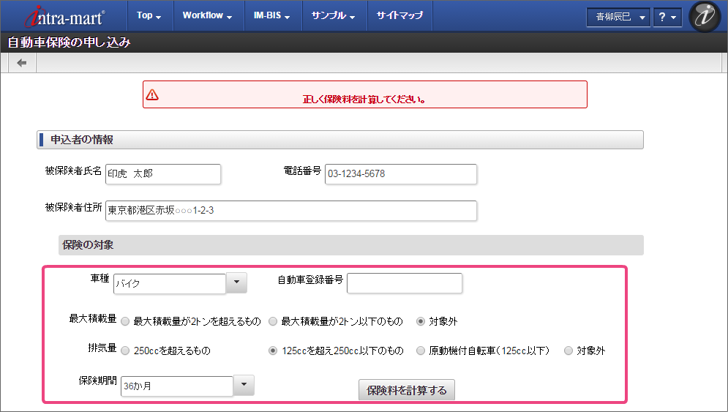The image size is (728, 412).
Task: Select 対象外 in the 排気量 row
Action: pyautogui.click(x=568, y=351)
